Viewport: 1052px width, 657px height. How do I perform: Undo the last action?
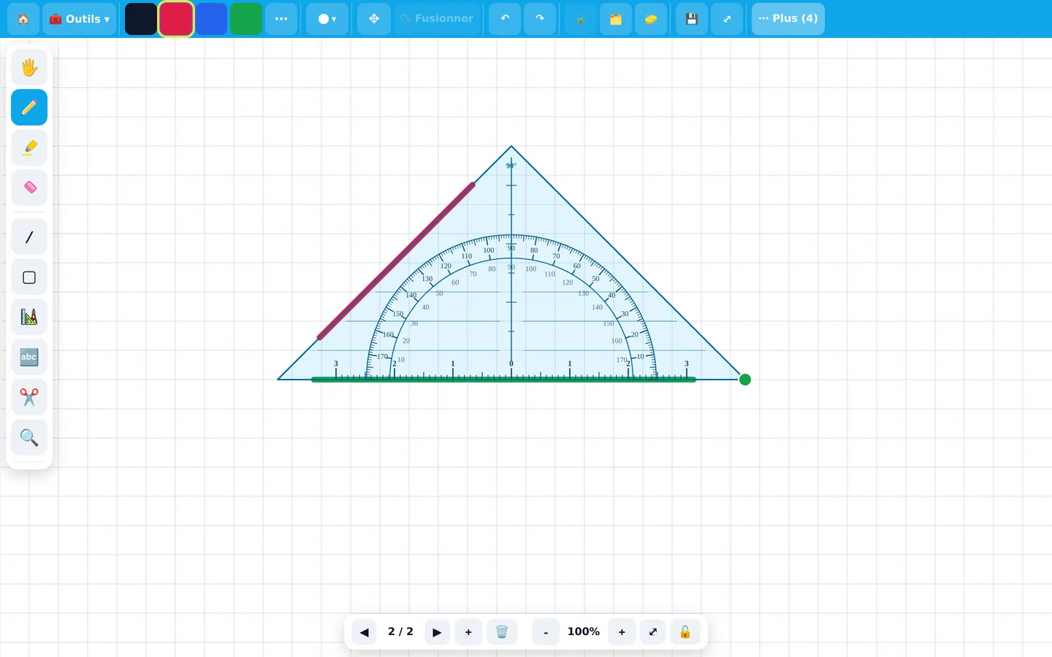[x=505, y=19]
